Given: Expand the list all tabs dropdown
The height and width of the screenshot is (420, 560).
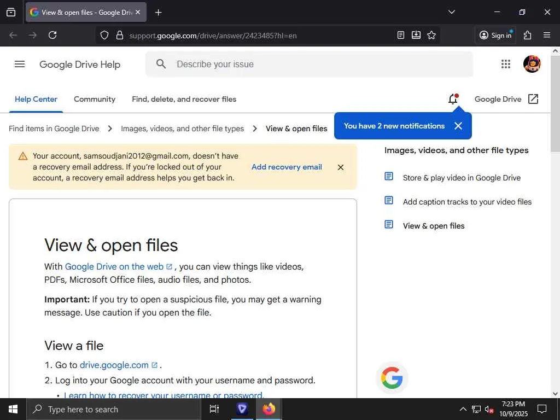Looking at the screenshot, I should [x=451, y=12].
